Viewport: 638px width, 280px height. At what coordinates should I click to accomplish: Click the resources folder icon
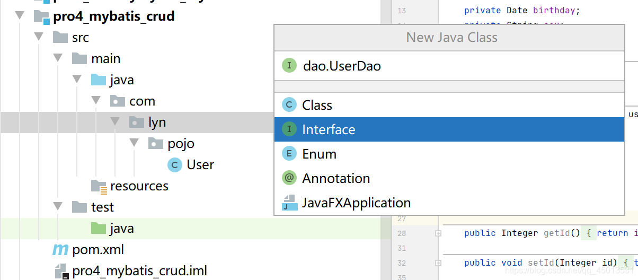(x=99, y=186)
